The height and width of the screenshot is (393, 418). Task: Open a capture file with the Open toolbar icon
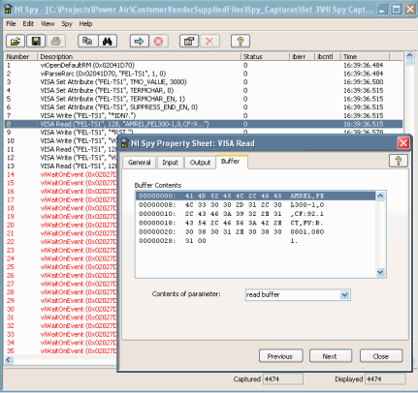click(x=16, y=42)
